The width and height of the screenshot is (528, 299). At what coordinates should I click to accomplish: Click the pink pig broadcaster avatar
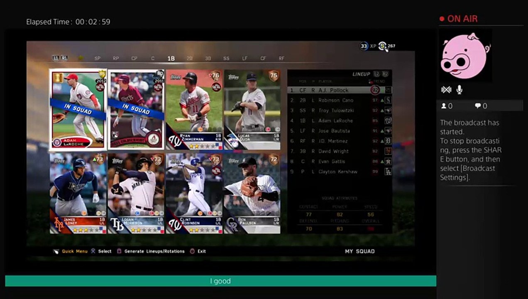[465, 56]
